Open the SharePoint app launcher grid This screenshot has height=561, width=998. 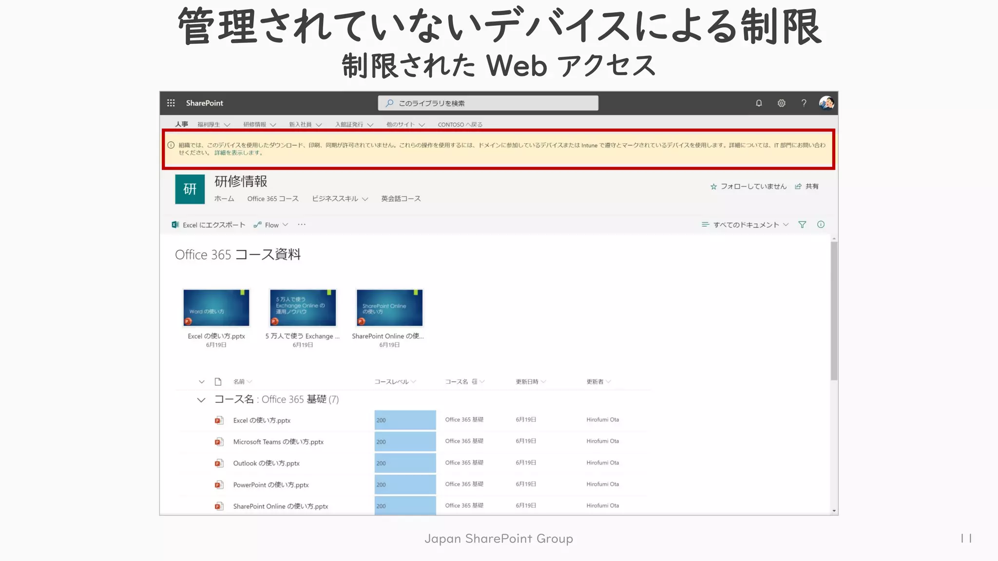171,103
